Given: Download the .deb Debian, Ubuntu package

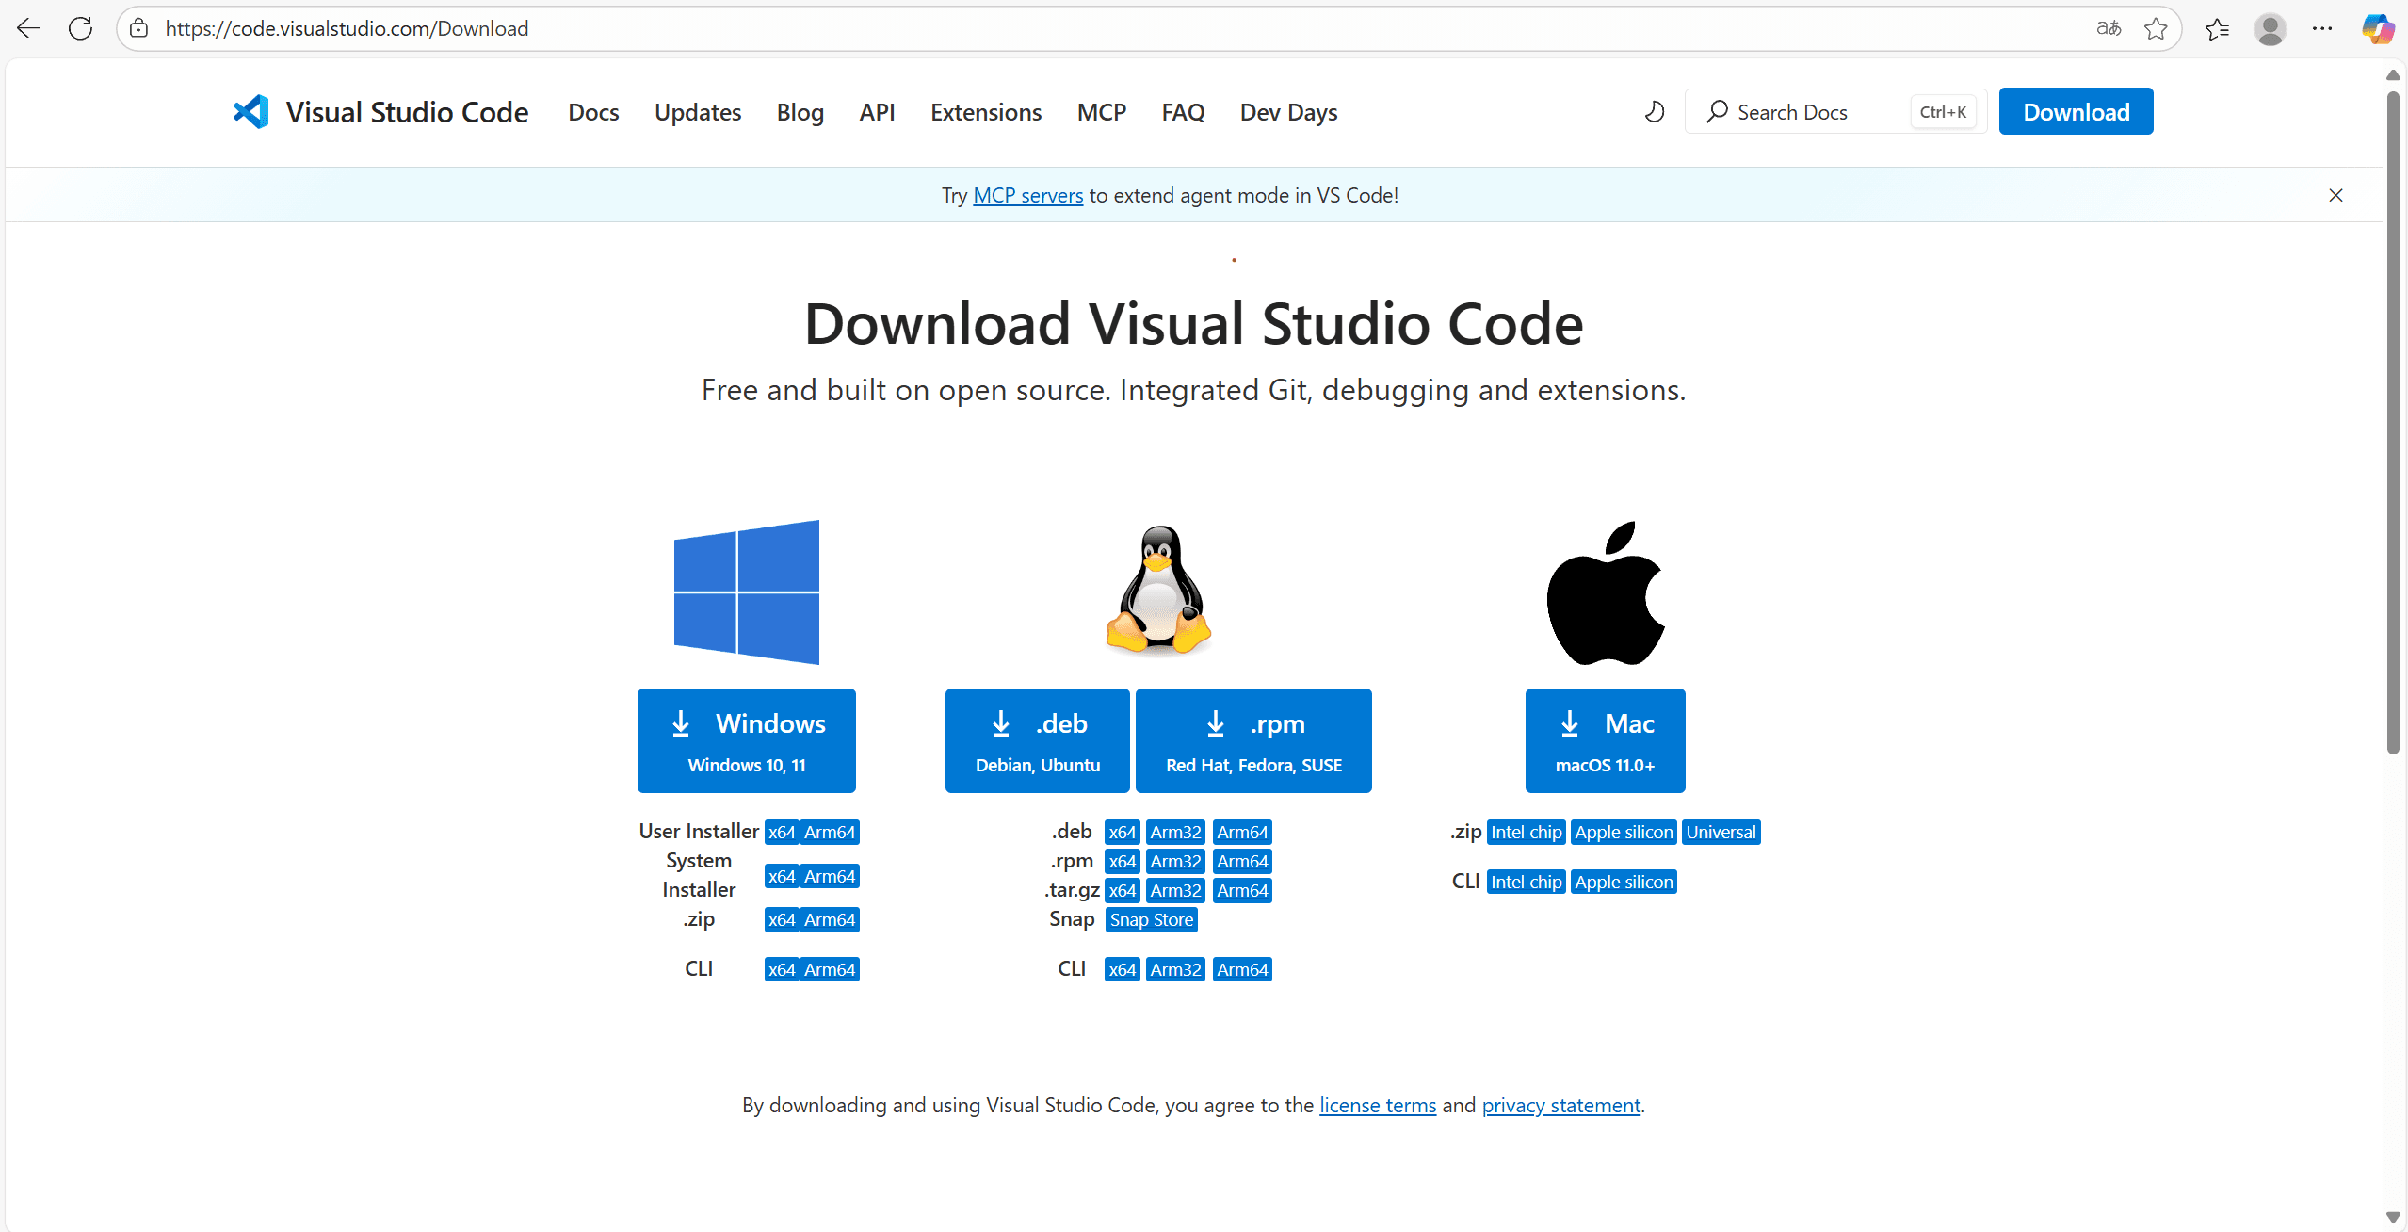Looking at the screenshot, I should [1037, 740].
